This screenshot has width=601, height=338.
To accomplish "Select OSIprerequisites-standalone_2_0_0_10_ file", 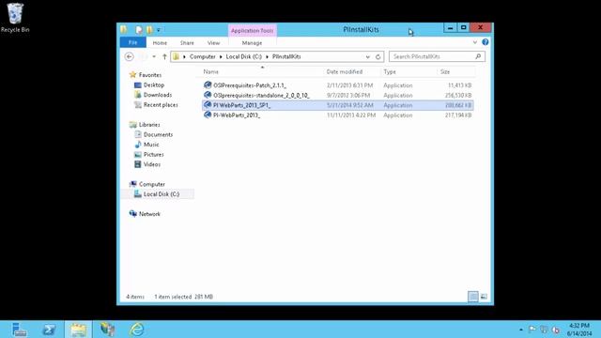I will 261,96.
